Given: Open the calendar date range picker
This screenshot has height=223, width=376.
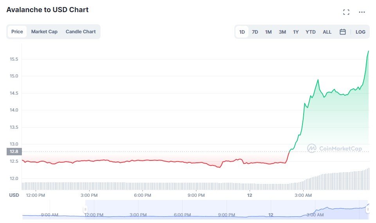Looking at the screenshot, I should 343,32.
